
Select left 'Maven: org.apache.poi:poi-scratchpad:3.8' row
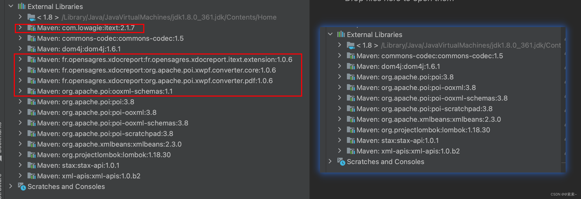click(x=105, y=133)
